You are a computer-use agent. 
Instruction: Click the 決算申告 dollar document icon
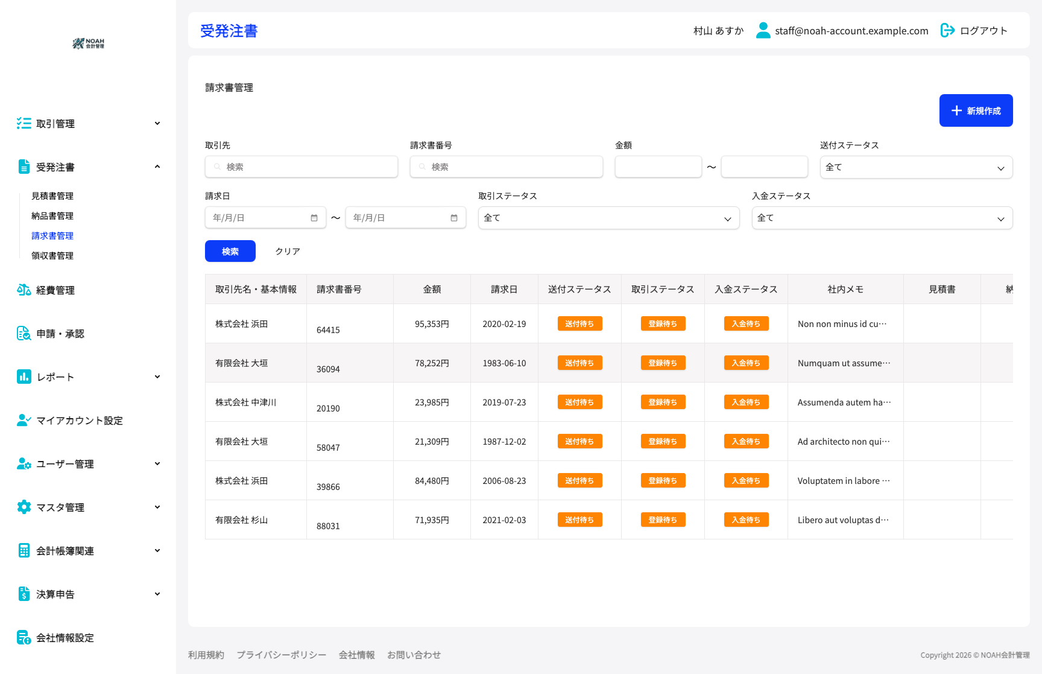(x=24, y=594)
